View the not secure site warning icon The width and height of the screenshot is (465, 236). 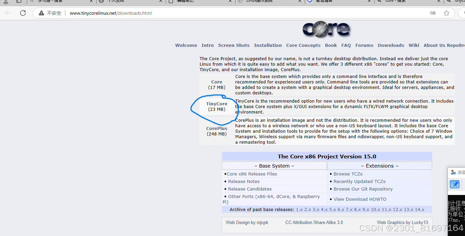pos(41,13)
